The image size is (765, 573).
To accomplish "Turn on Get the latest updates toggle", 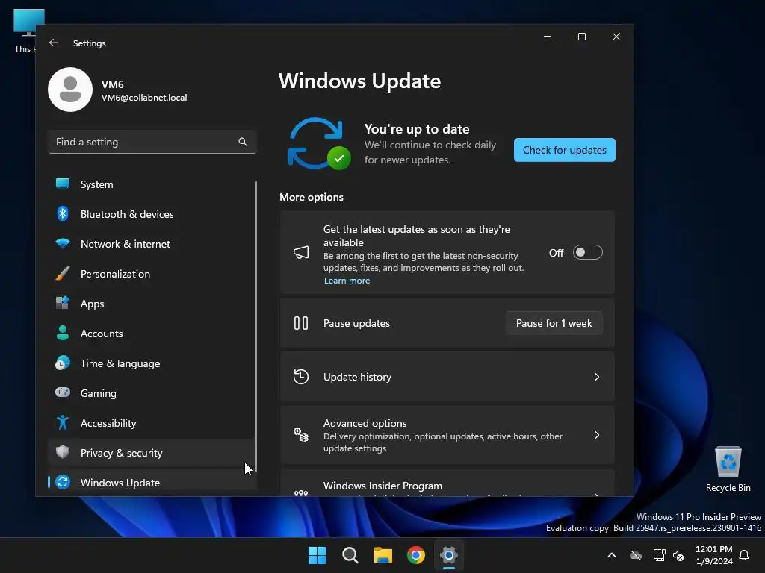I will [587, 252].
